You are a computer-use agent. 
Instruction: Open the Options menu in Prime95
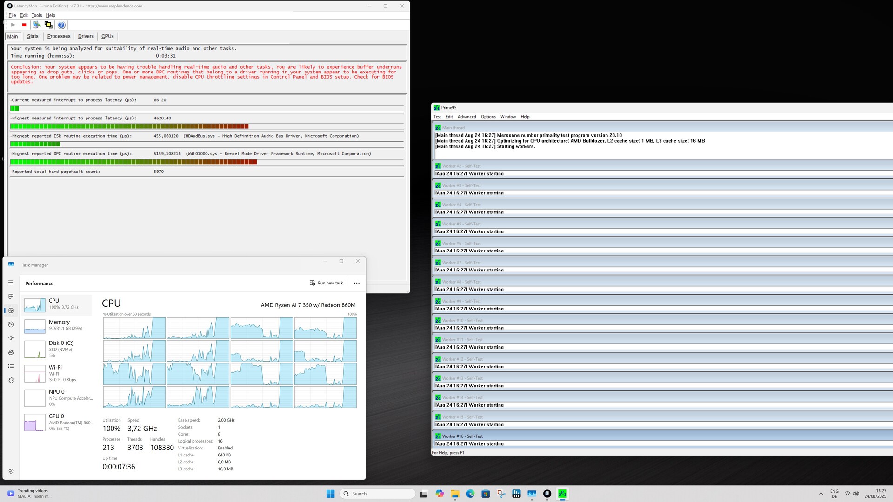click(x=488, y=117)
